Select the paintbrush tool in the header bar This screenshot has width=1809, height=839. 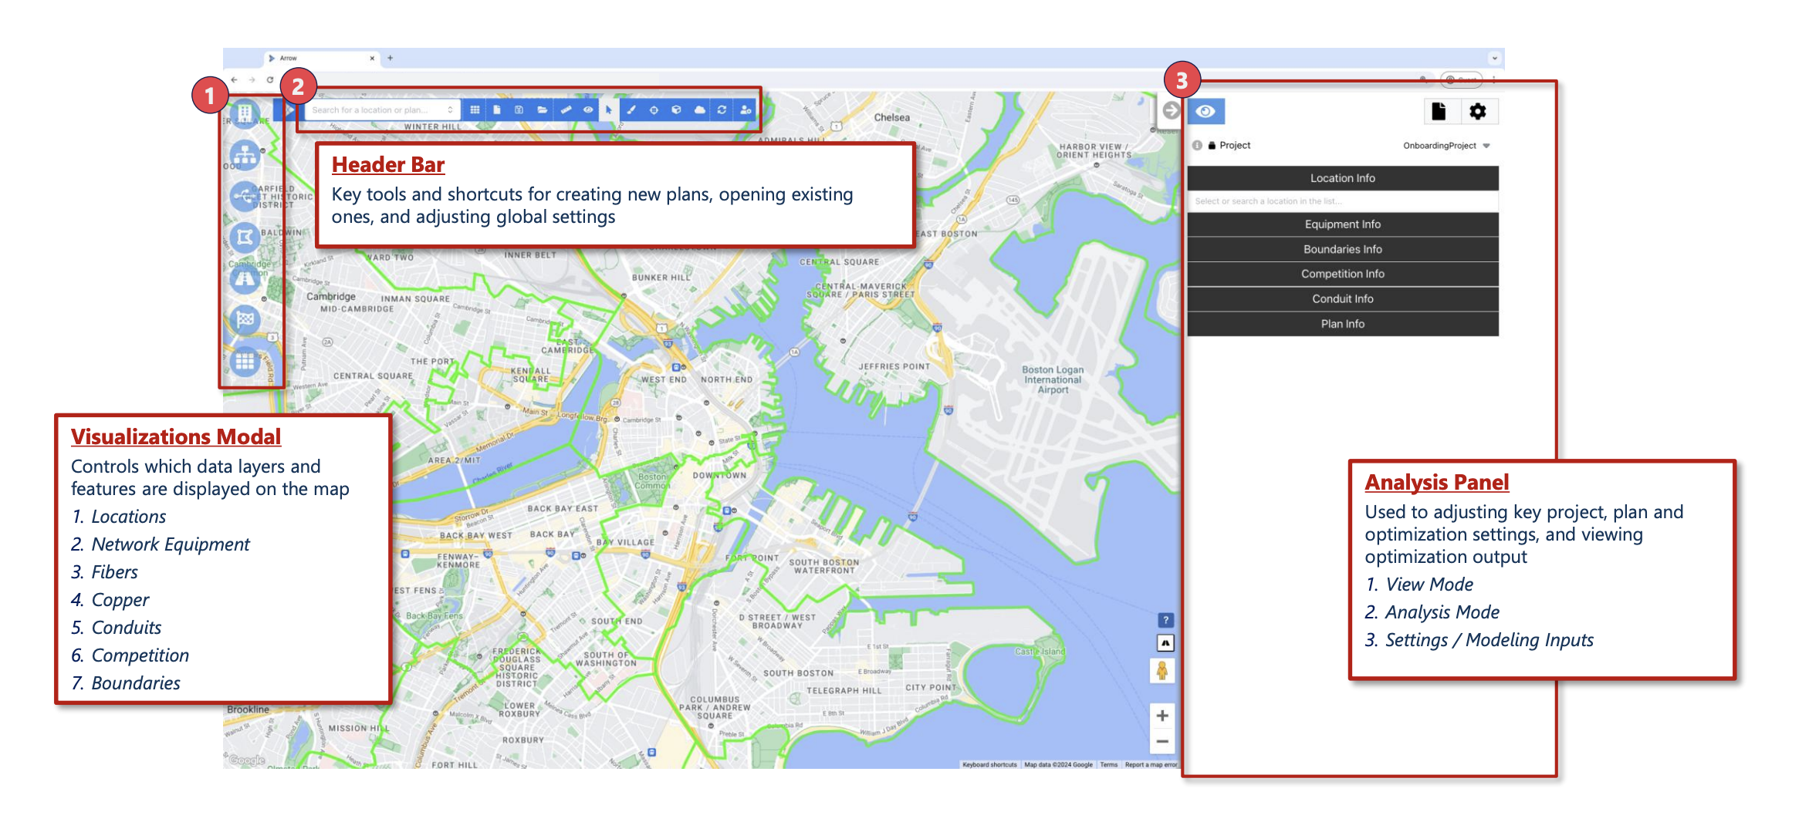click(x=631, y=110)
